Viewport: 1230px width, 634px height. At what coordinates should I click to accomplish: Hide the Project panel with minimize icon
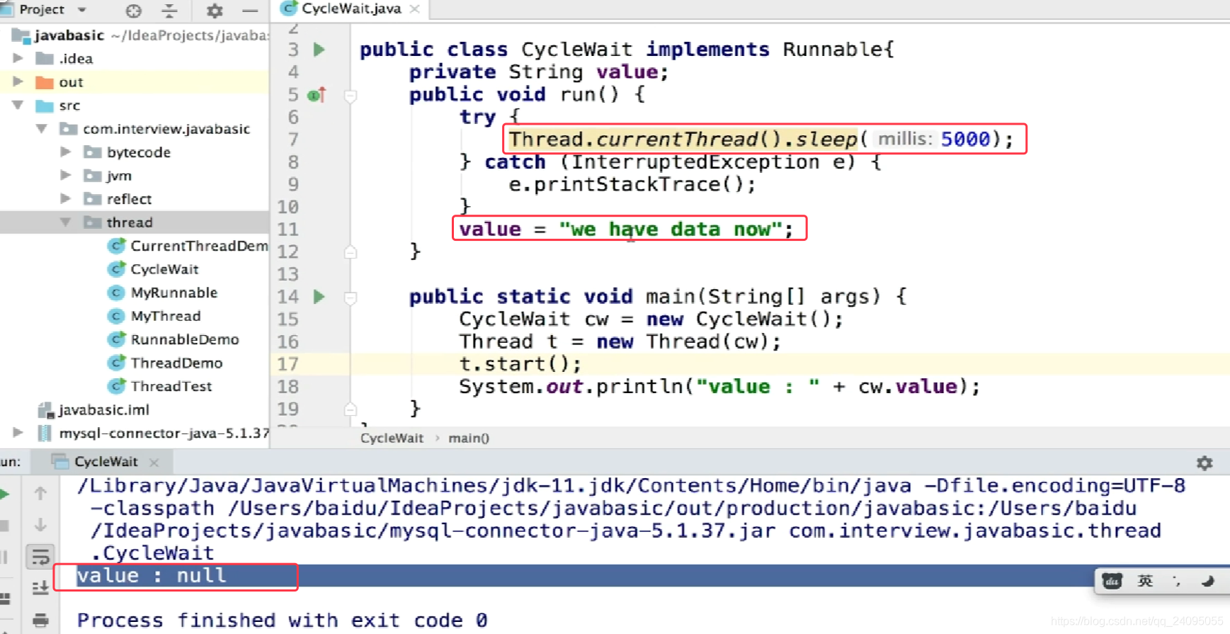[x=249, y=11]
